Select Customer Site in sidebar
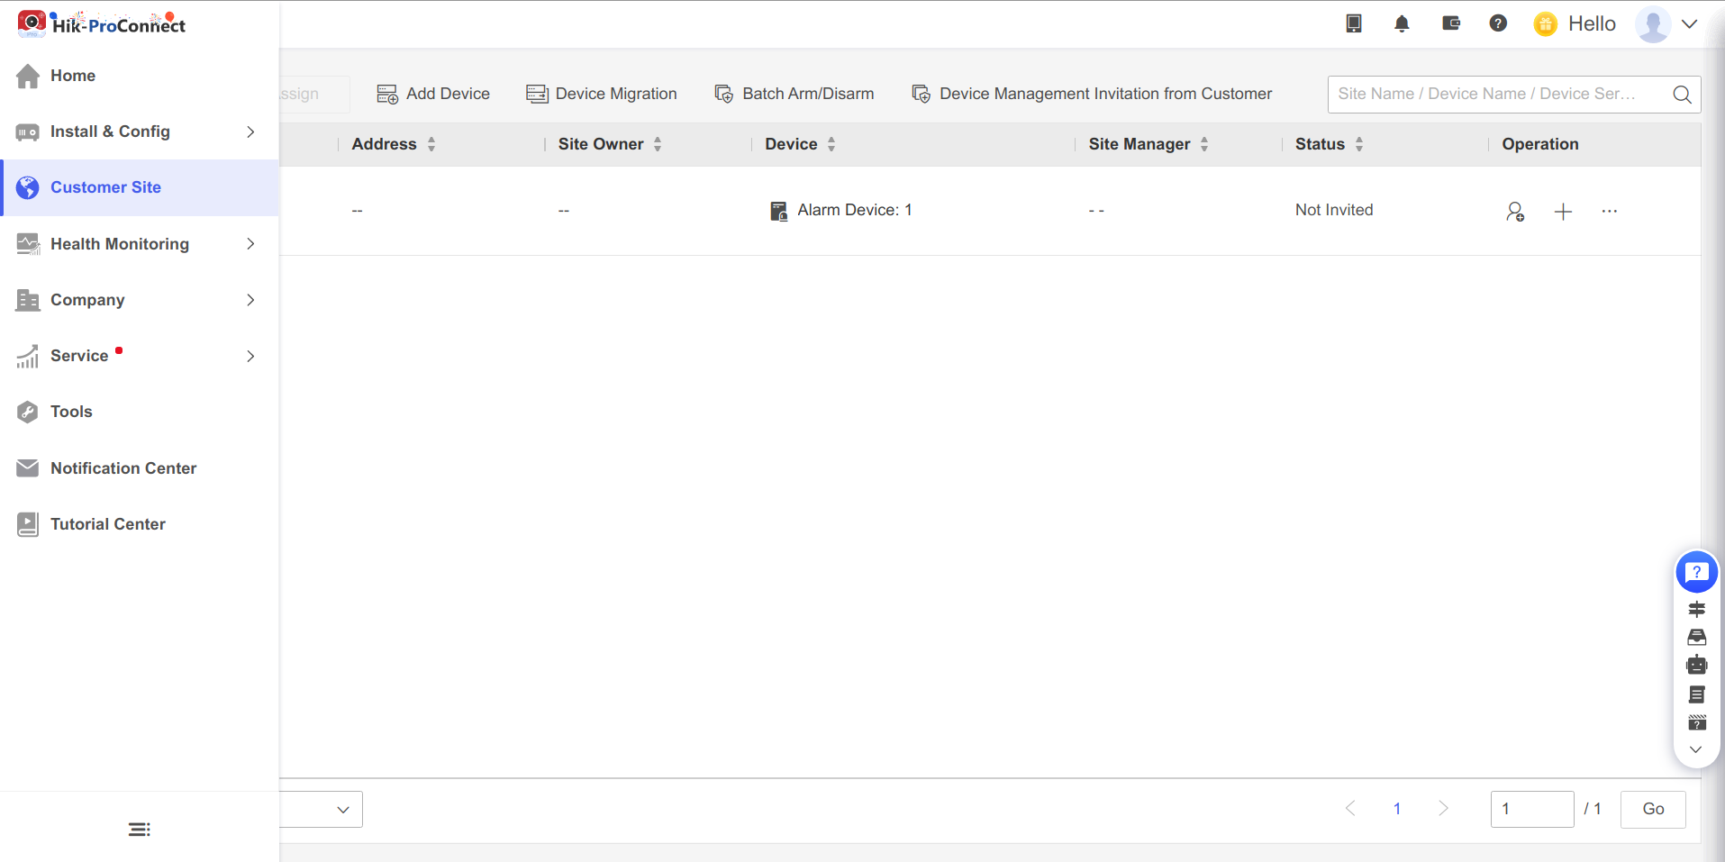 pos(105,187)
